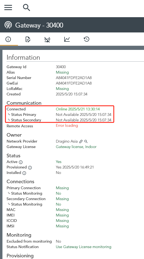144x259 pixels.
Task: Edit the Missing IMEI value
Action: [x=62, y=215]
